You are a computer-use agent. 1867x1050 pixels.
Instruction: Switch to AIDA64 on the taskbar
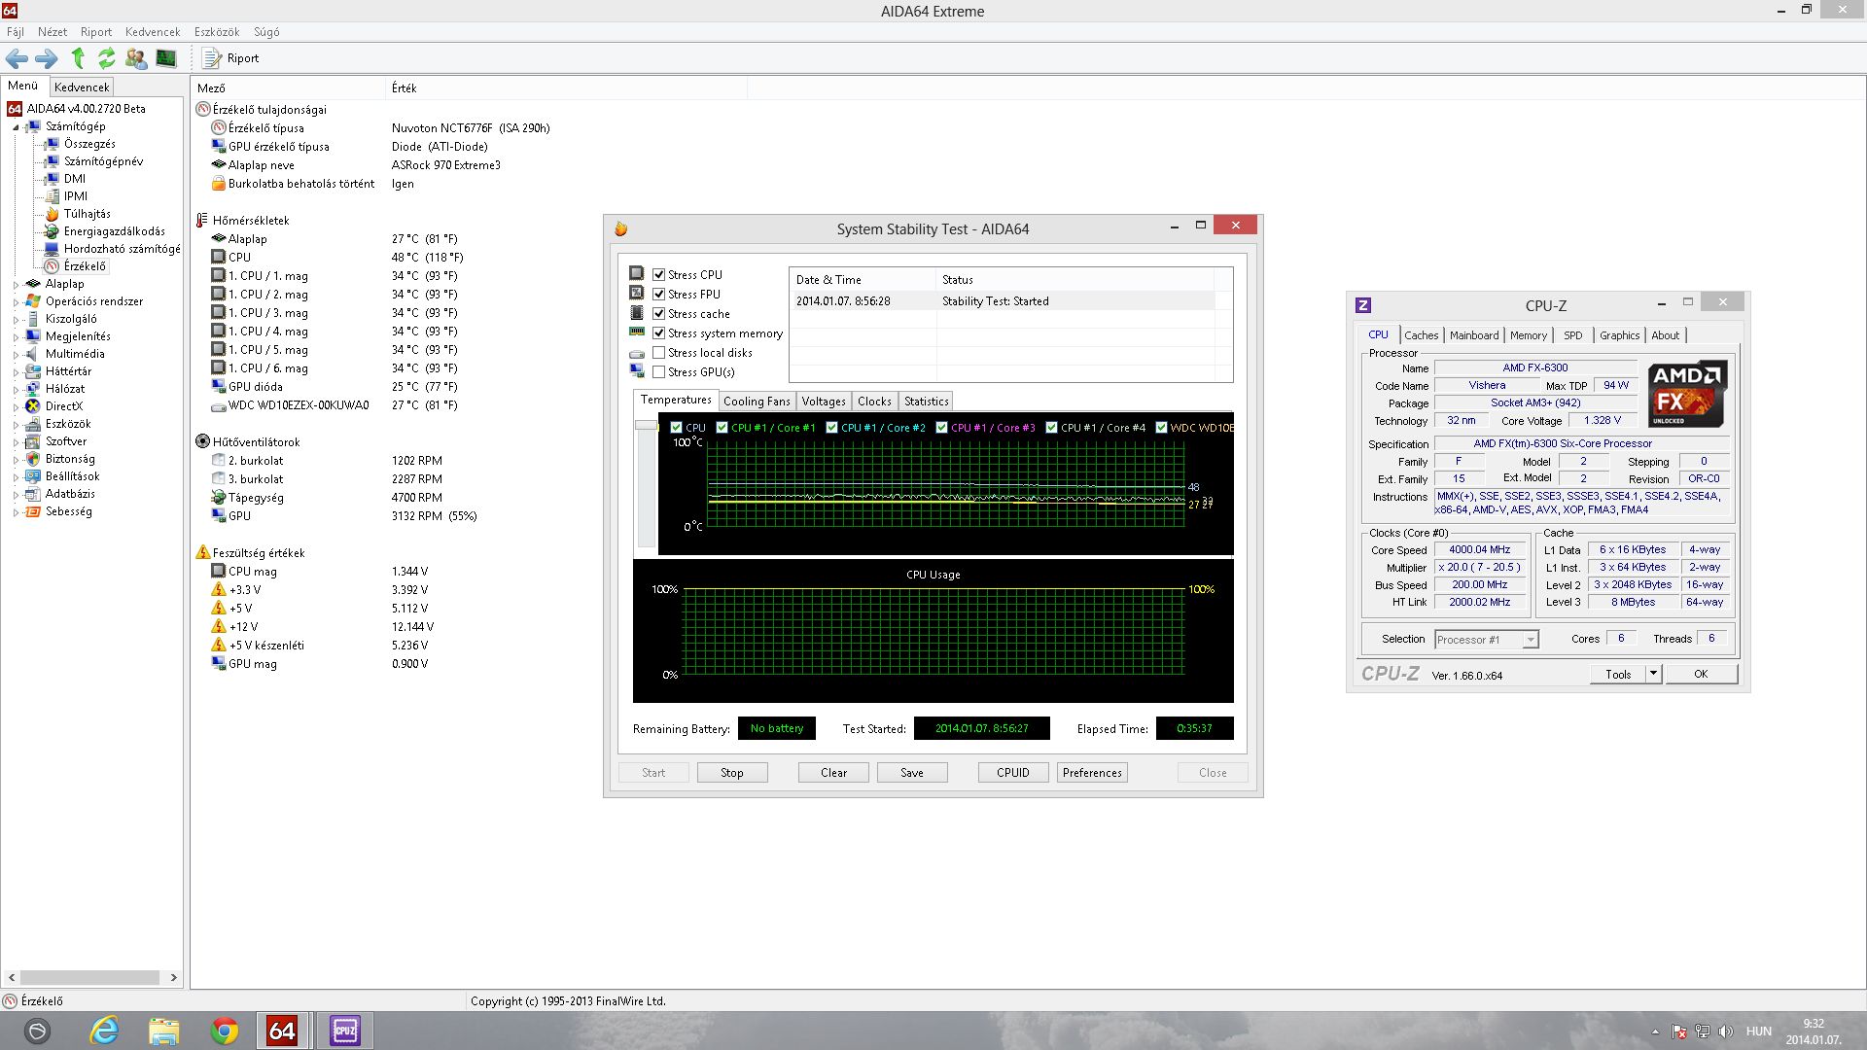click(282, 1031)
